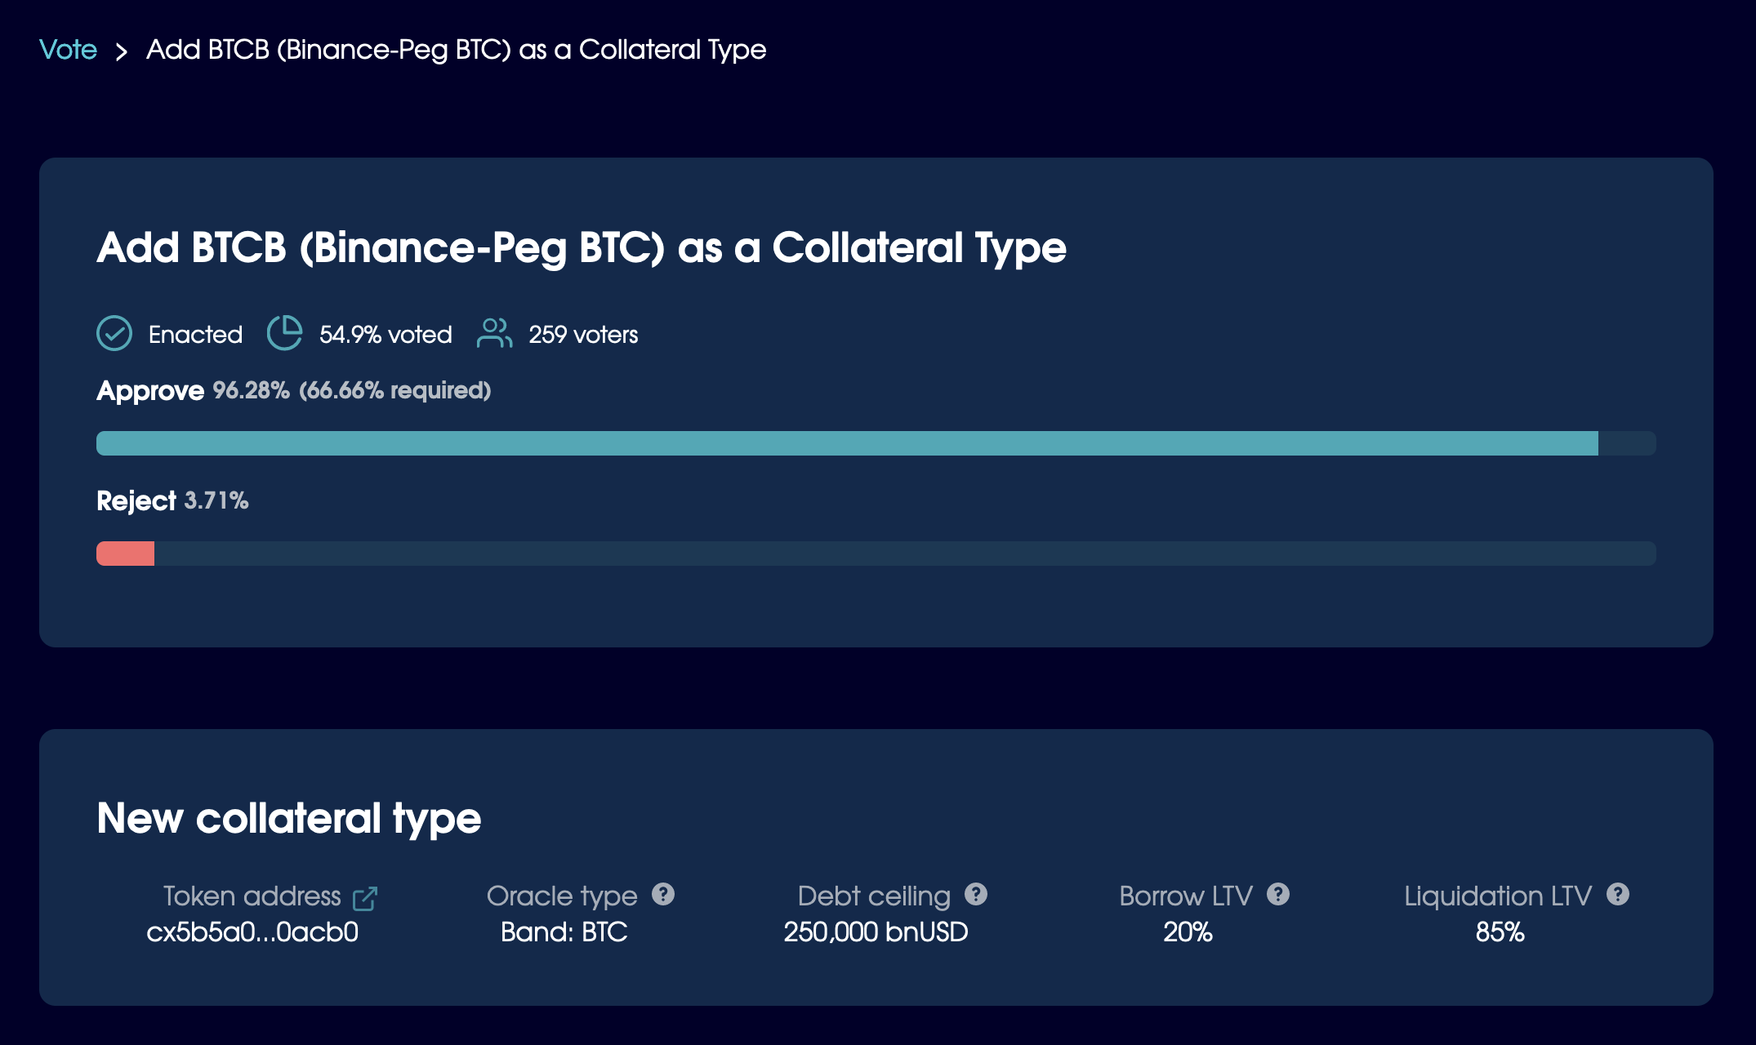Click the pie chart voted icon

(284, 333)
